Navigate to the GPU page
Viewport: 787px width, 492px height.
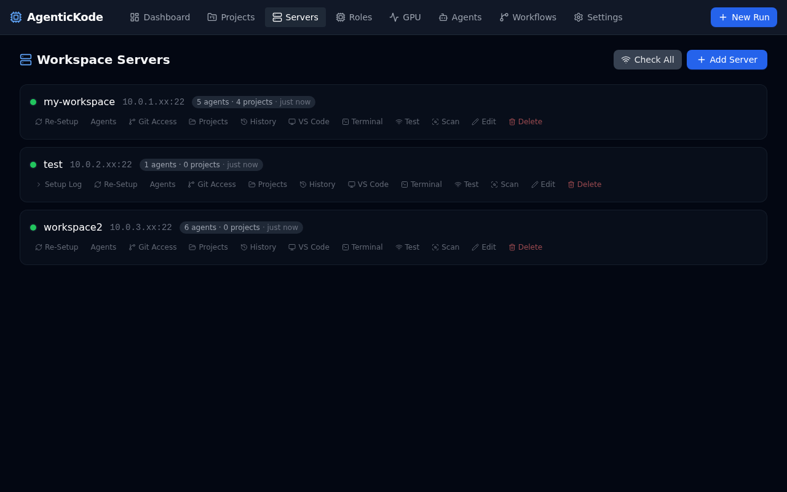[x=405, y=17]
